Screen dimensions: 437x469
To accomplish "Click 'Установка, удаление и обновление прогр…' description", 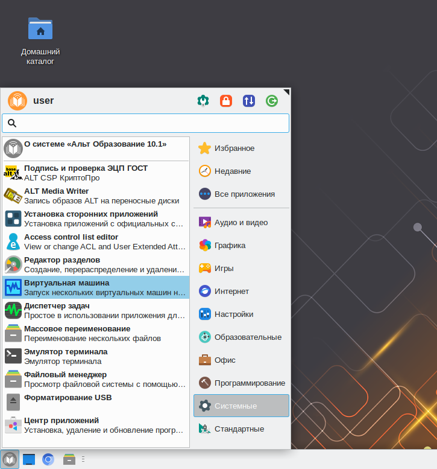I will click(x=104, y=430).
